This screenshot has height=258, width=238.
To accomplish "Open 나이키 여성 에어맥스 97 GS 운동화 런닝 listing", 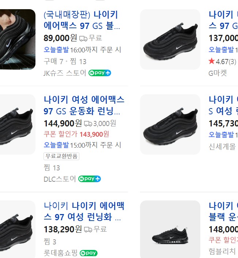I will 84,105.
